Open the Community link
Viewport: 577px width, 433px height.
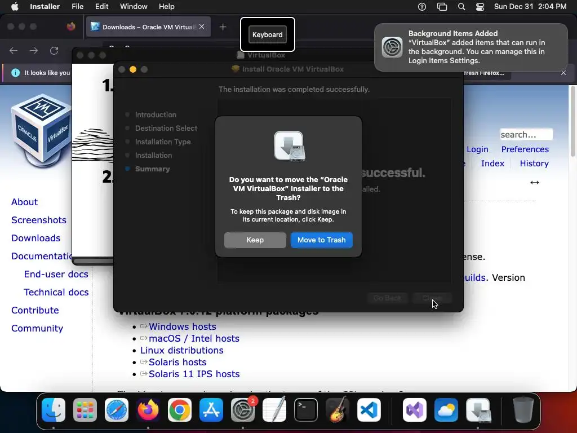37,328
